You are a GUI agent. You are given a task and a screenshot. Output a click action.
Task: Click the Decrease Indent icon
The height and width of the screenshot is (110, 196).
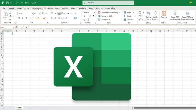tap(62, 18)
